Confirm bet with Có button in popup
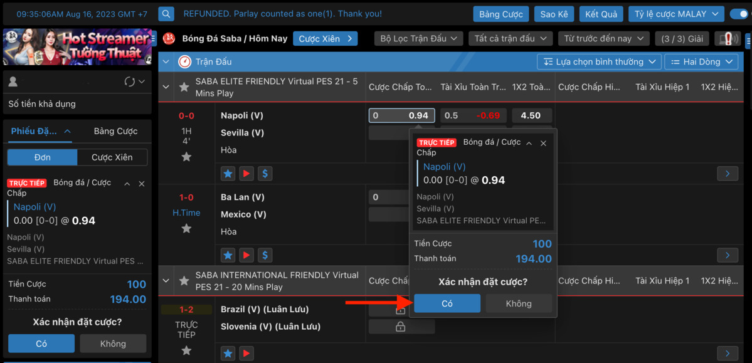Image resolution: width=752 pixels, height=363 pixels. click(x=447, y=303)
